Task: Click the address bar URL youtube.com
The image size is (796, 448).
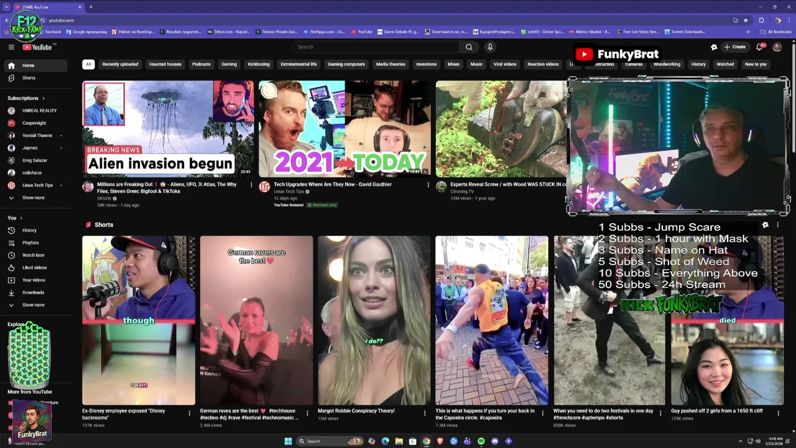Action: (62, 20)
